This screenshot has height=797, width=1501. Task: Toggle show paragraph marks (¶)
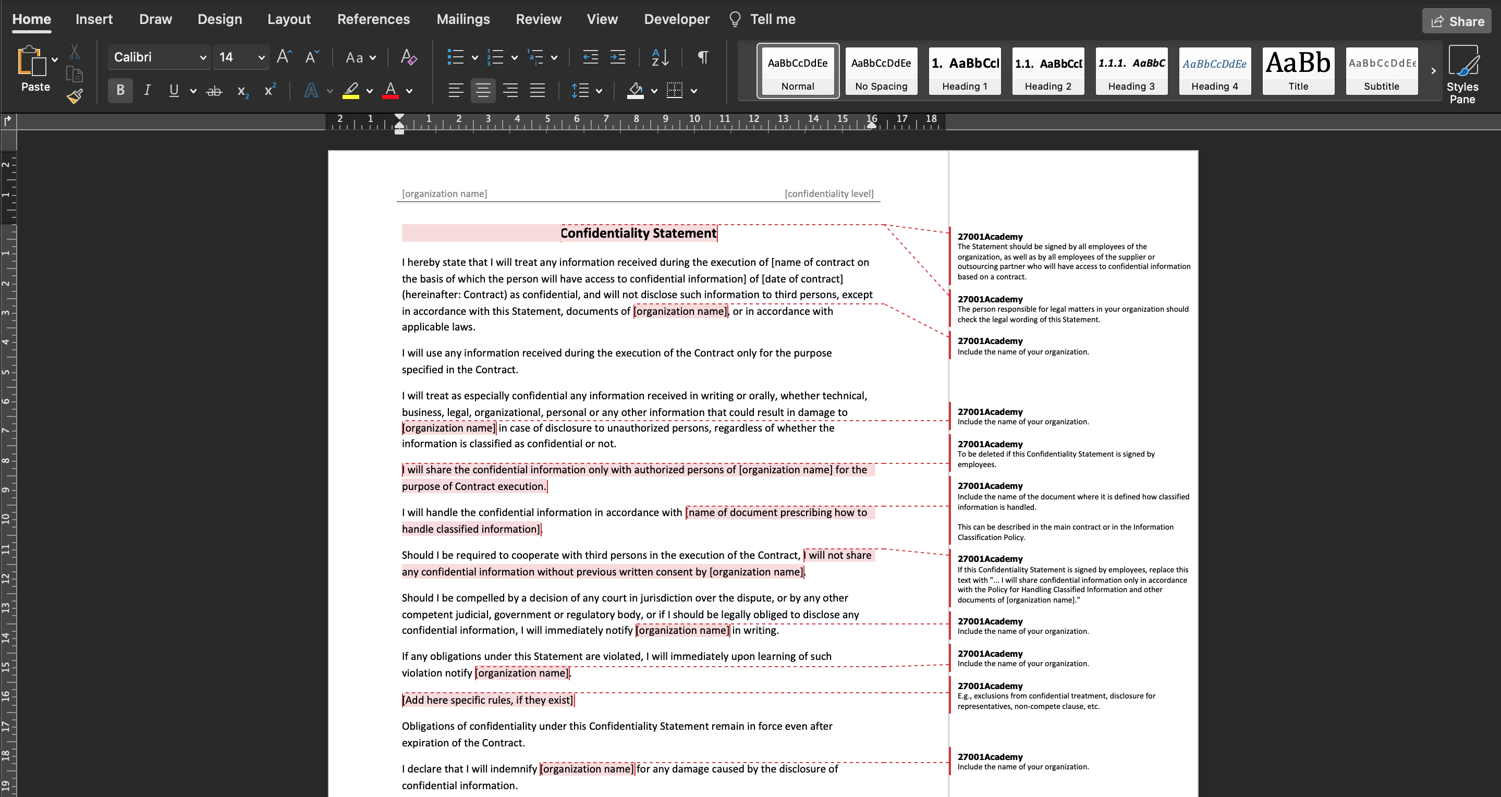coord(703,57)
